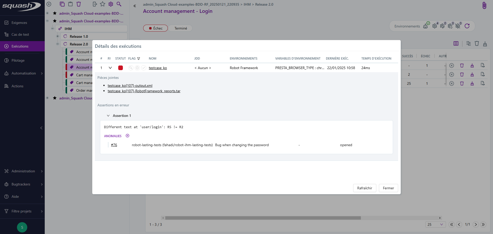Toggle the checkmark flag on testcase_ko
The image size is (493, 234).
click(144, 68)
